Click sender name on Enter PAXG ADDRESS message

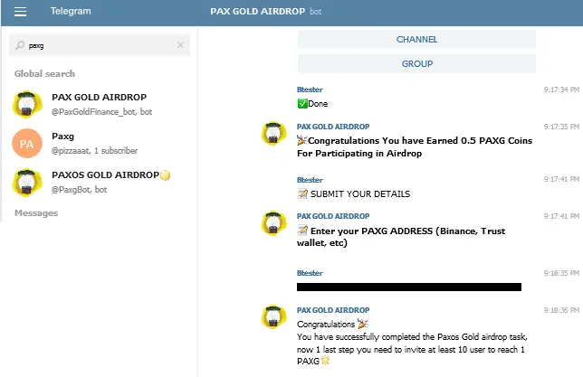point(333,216)
